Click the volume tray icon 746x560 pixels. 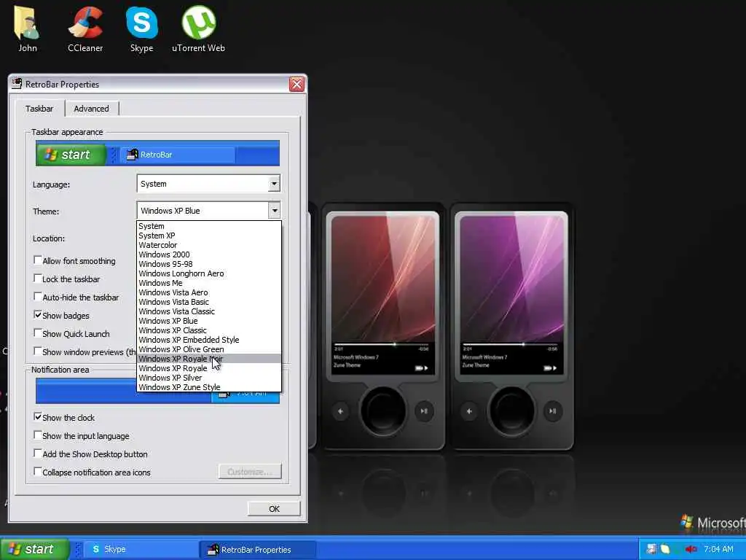[691, 549]
